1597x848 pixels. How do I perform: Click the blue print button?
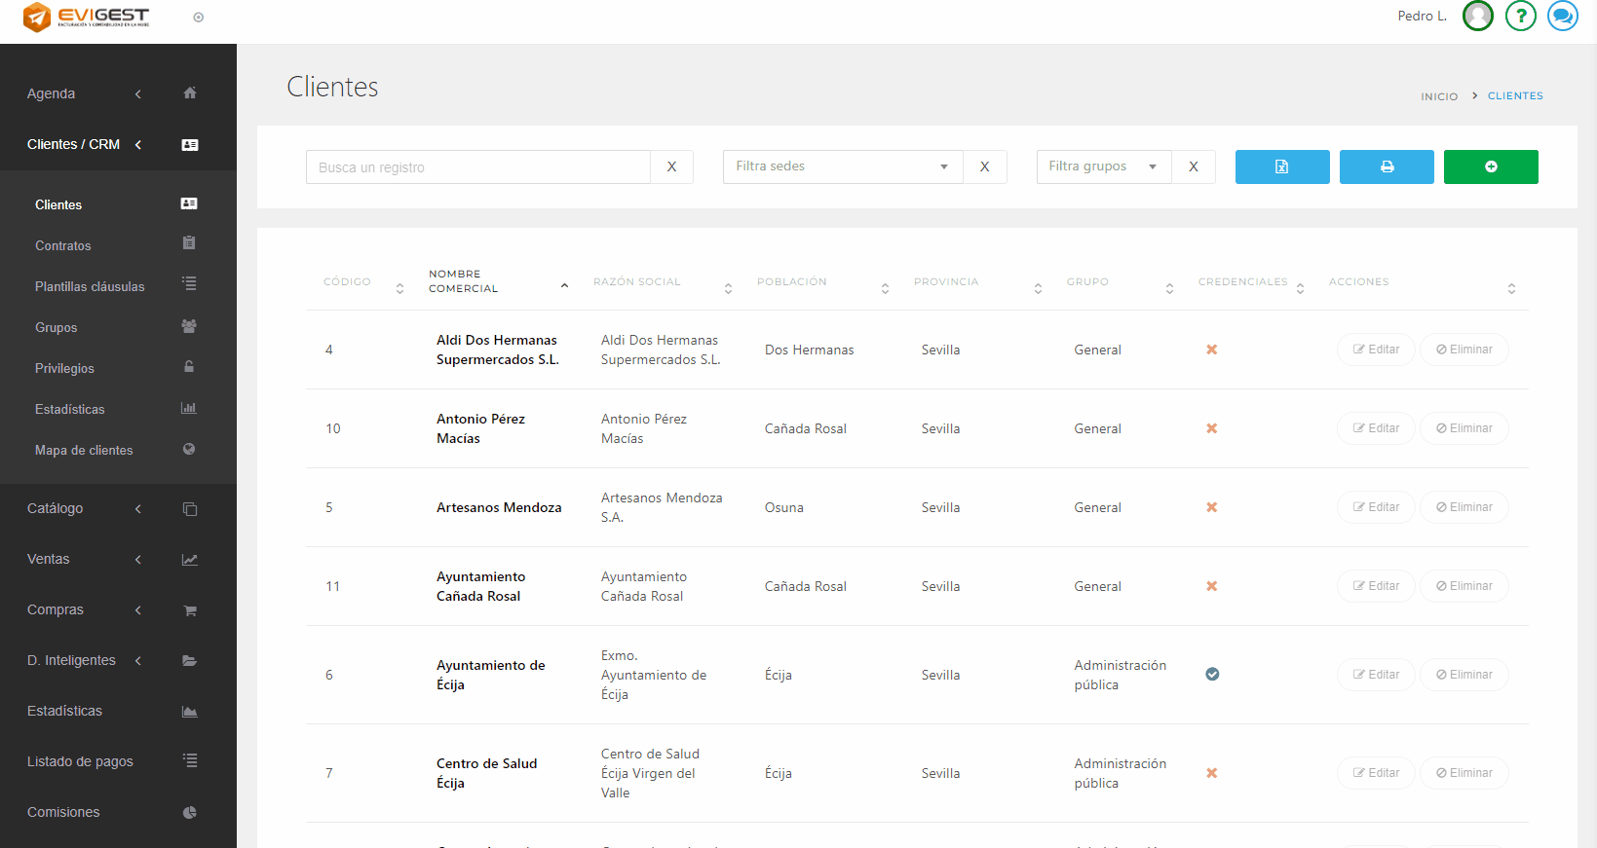[x=1386, y=166]
